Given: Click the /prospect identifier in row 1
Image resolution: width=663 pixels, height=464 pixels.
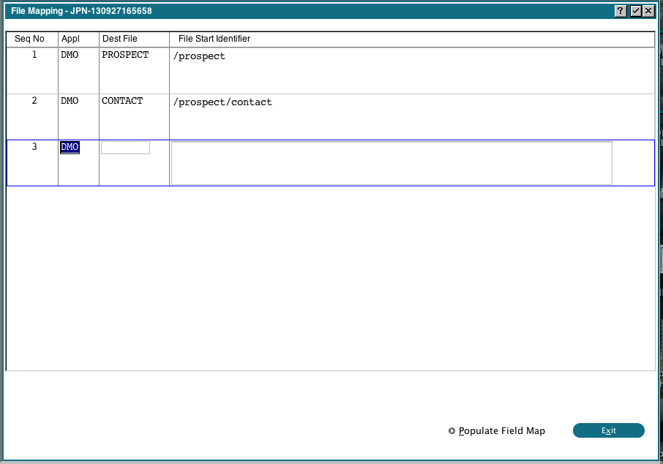Looking at the screenshot, I should 199,56.
